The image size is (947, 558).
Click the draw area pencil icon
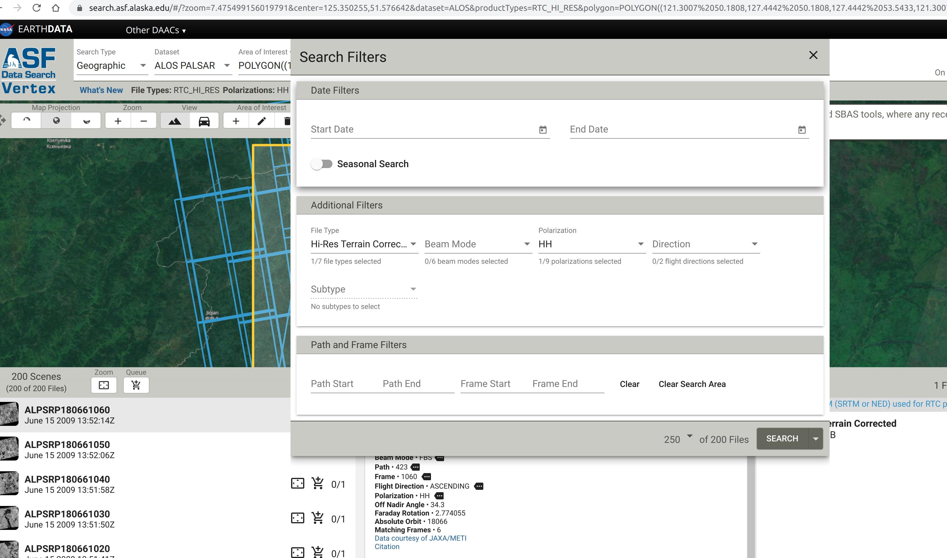(x=262, y=121)
